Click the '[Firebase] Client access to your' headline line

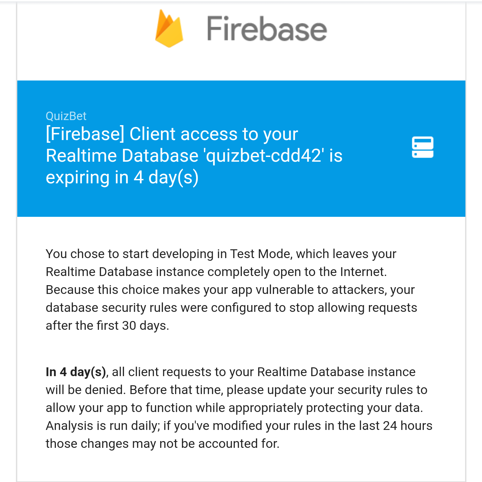pyautogui.click(x=172, y=134)
